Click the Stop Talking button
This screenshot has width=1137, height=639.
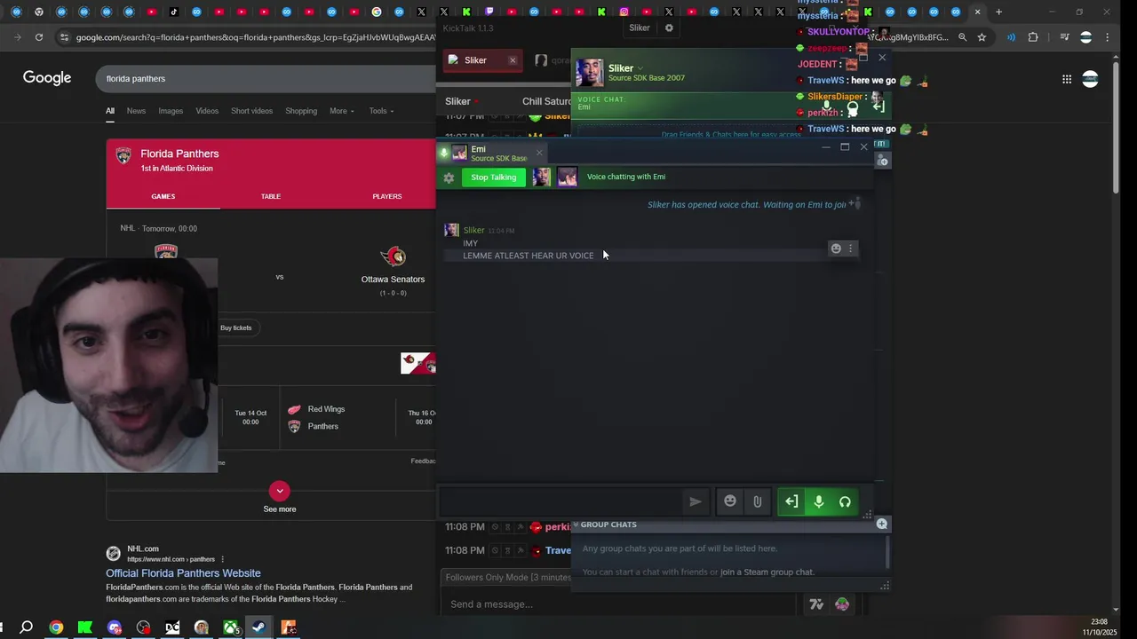point(493,177)
